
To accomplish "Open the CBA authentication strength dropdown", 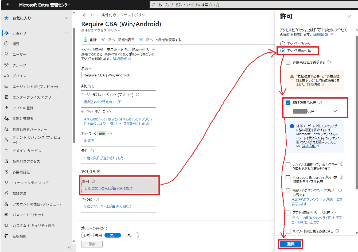I will pyautogui.click(x=316, y=111).
